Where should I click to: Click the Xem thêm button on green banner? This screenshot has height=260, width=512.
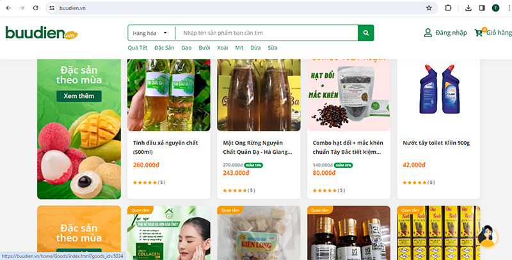point(79,96)
